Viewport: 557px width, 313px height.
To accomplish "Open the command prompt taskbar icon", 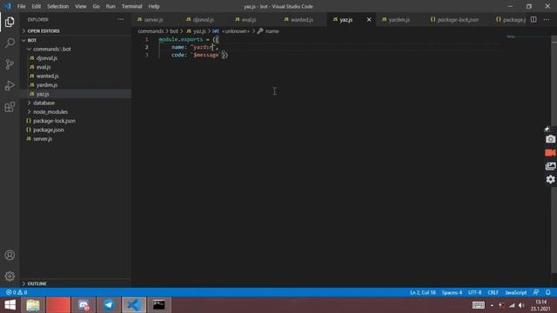I will 158,305.
